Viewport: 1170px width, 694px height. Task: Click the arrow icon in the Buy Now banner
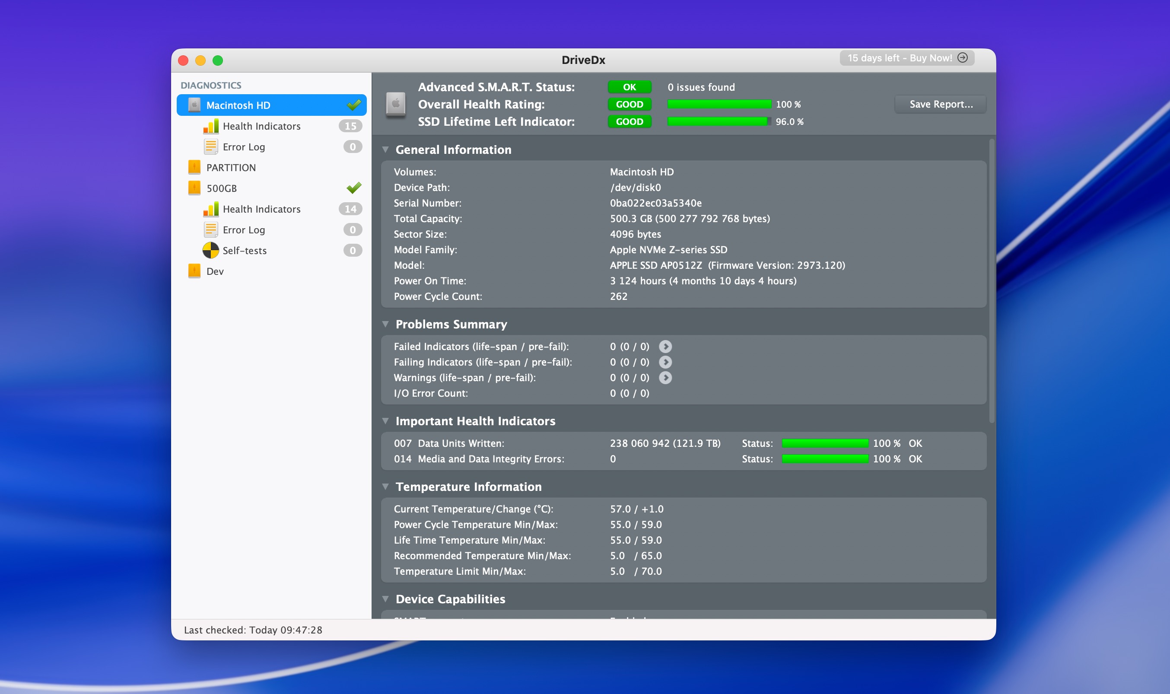pyautogui.click(x=963, y=57)
